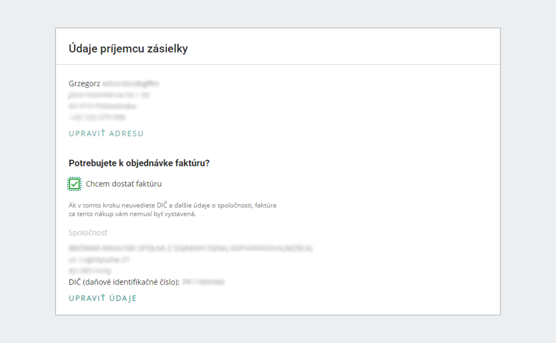Select the recipient first name Grzegorz
556x343 pixels.
coord(84,84)
